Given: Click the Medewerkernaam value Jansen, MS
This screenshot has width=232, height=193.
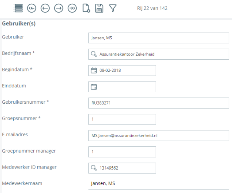Looking at the screenshot, I should pos(103,183).
